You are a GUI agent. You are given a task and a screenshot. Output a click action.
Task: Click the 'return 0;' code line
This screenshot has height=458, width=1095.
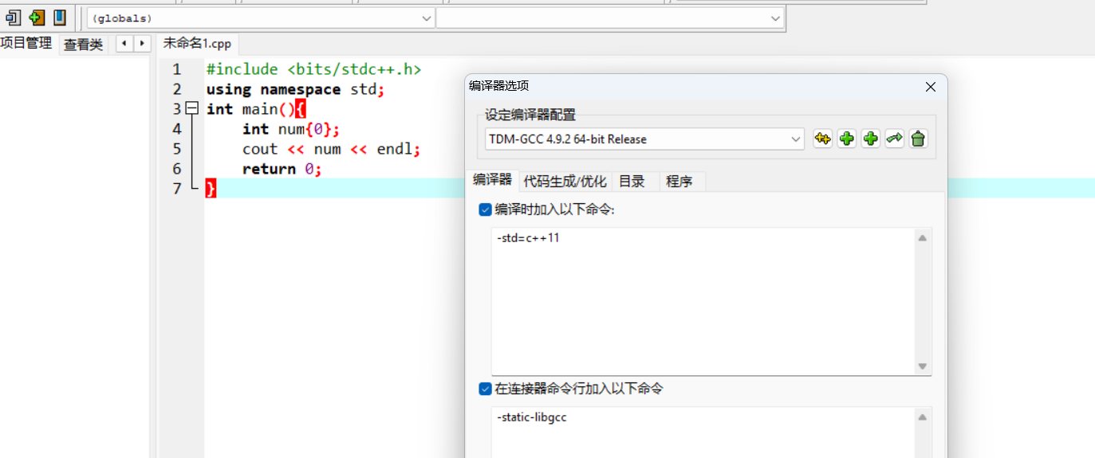(x=282, y=169)
